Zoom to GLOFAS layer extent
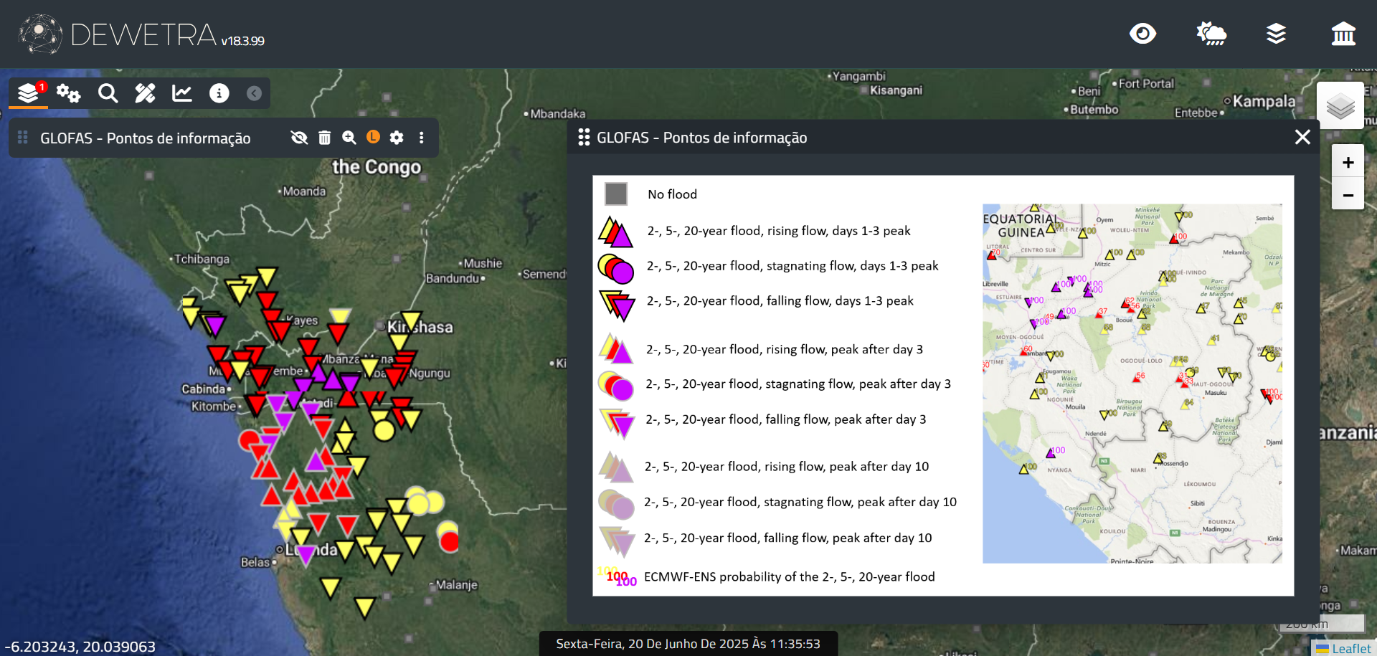This screenshot has width=1377, height=656. point(349,138)
